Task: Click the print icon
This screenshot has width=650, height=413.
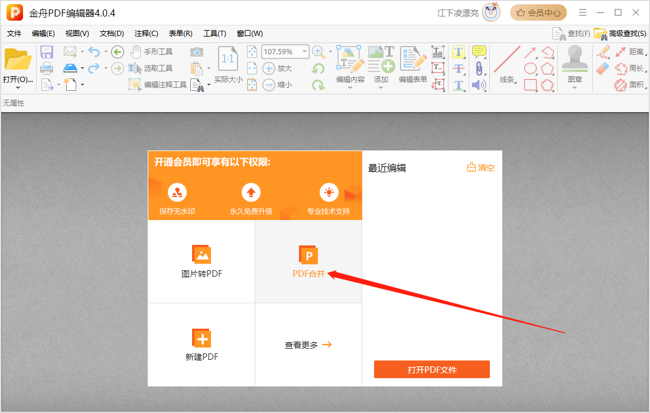Action: point(47,68)
